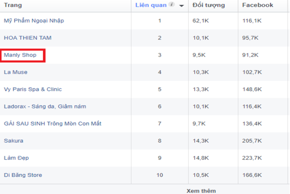Click the 223,7K Facebook value
Viewport: 290px width, 194px height.
point(252,158)
